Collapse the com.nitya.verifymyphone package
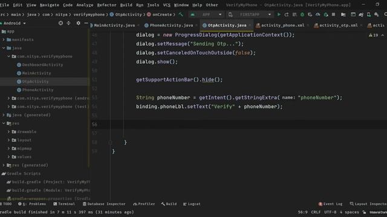This screenshot has height=217, width=387. 8,56
